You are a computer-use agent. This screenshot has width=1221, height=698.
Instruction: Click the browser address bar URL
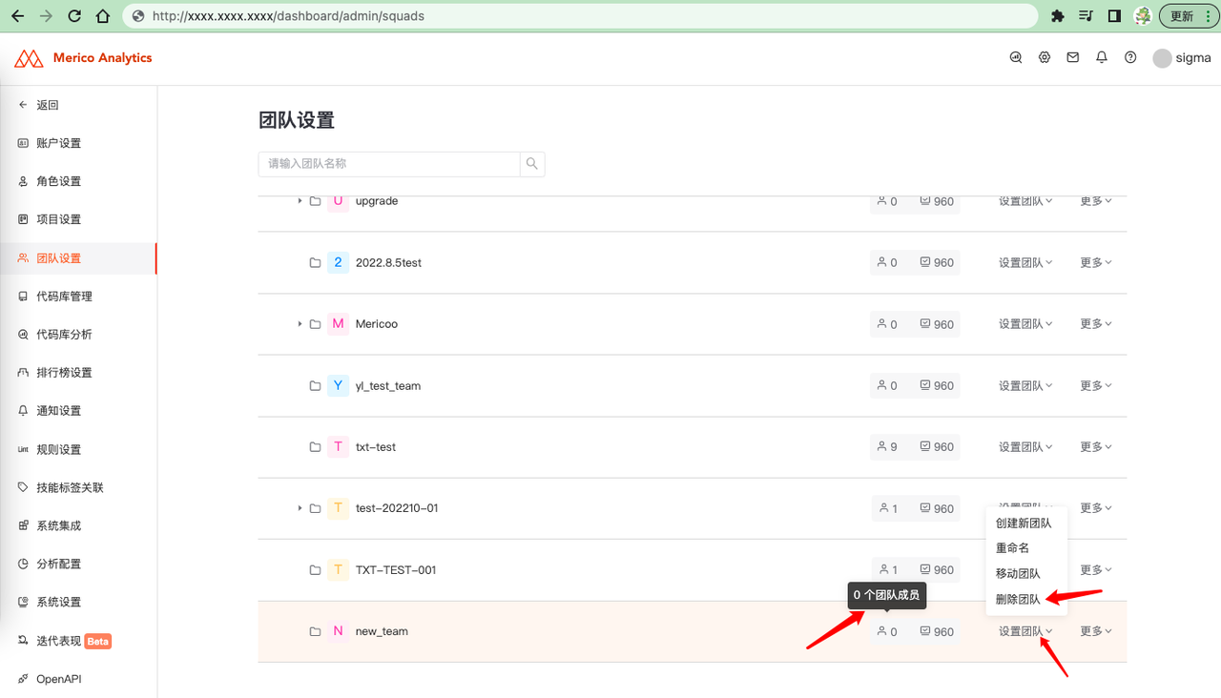(288, 16)
